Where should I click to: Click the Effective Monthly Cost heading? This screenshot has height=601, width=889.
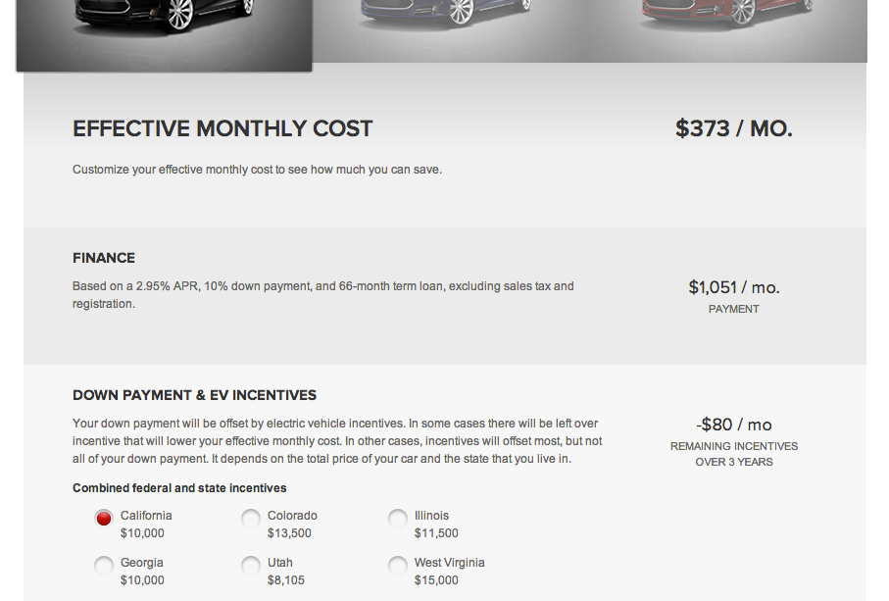click(222, 128)
